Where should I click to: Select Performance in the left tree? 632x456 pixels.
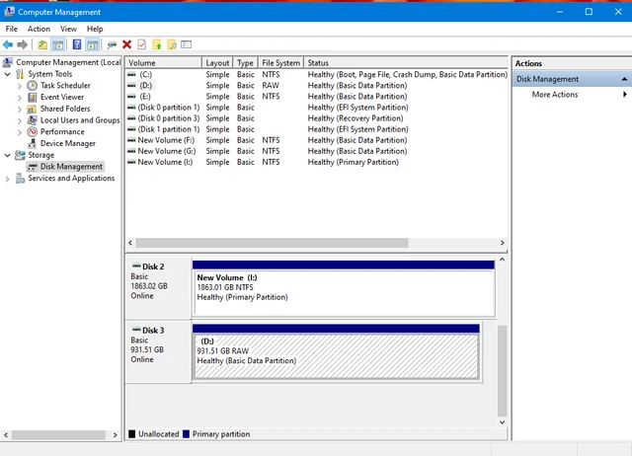[x=62, y=131]
